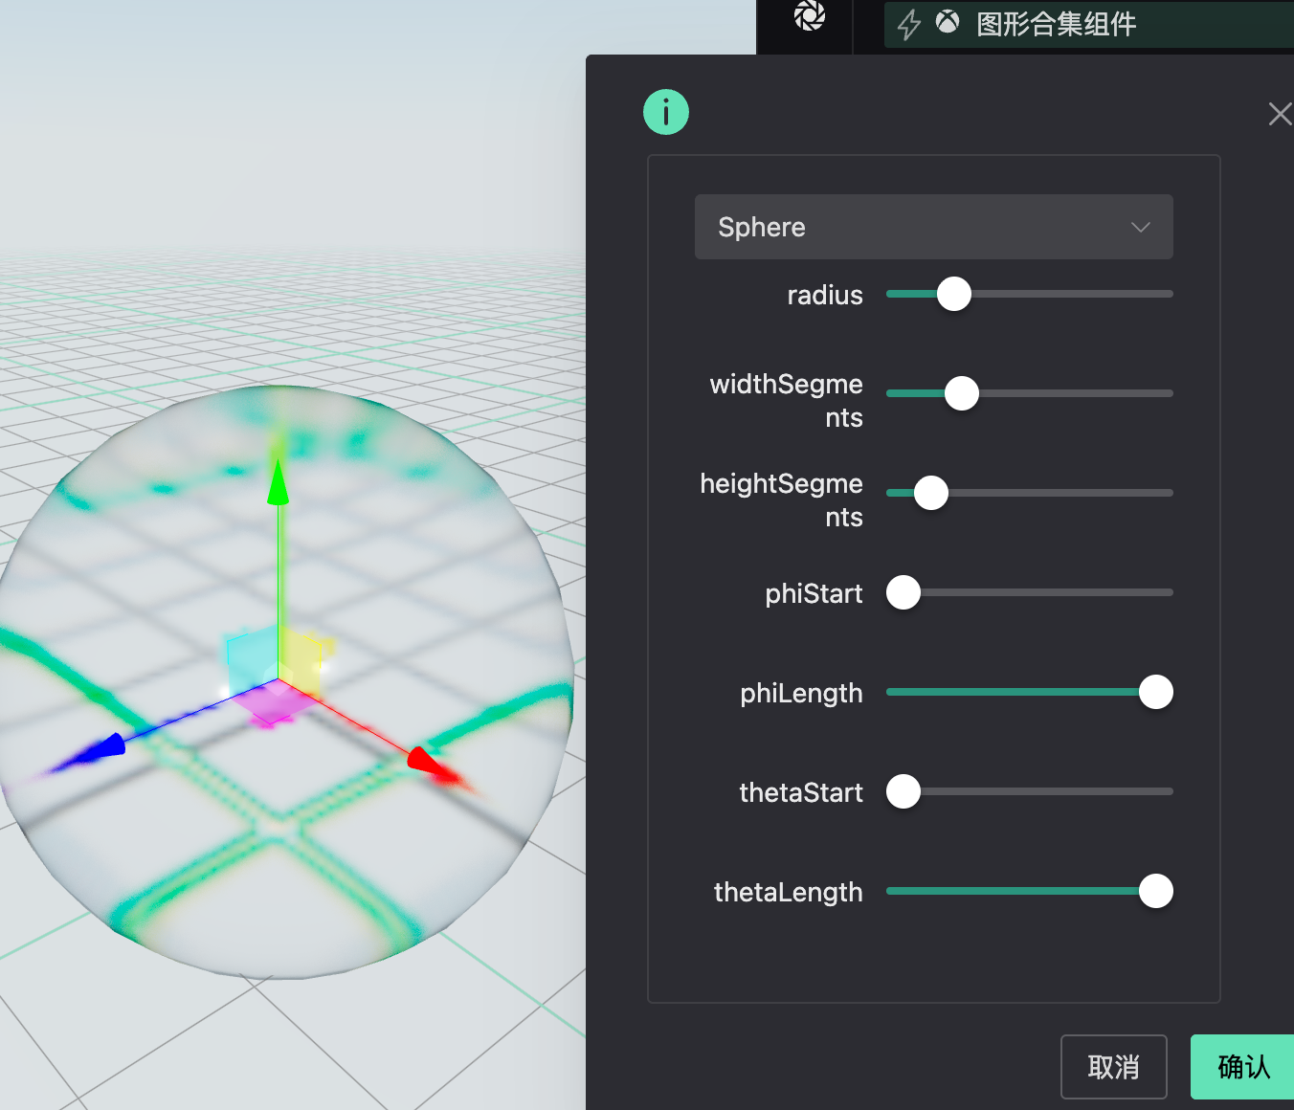
Task: Click the yellow plane handle of gizmo
Action: [304, 656]
